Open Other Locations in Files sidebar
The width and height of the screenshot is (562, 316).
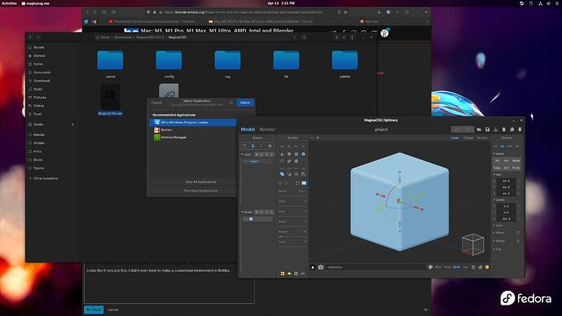point(46,178)
